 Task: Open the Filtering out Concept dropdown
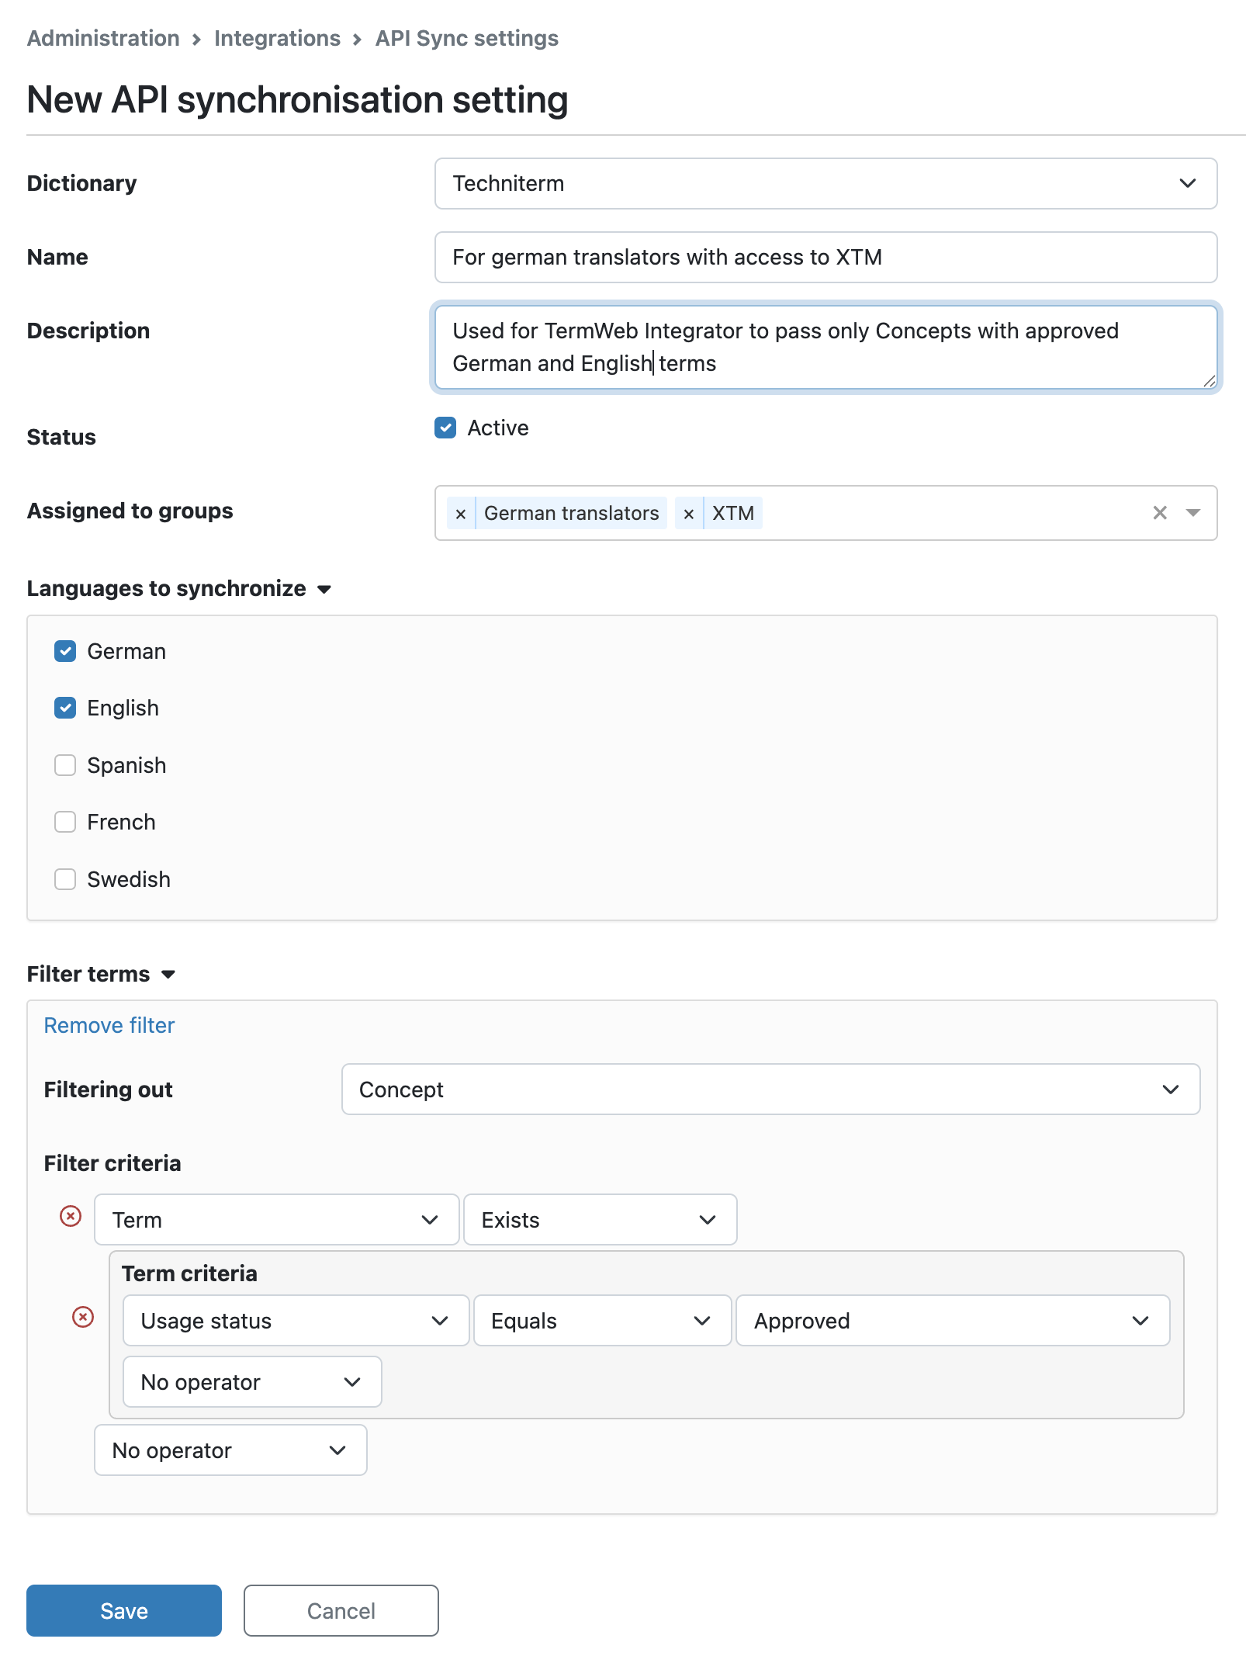(x=770, y=1090)
